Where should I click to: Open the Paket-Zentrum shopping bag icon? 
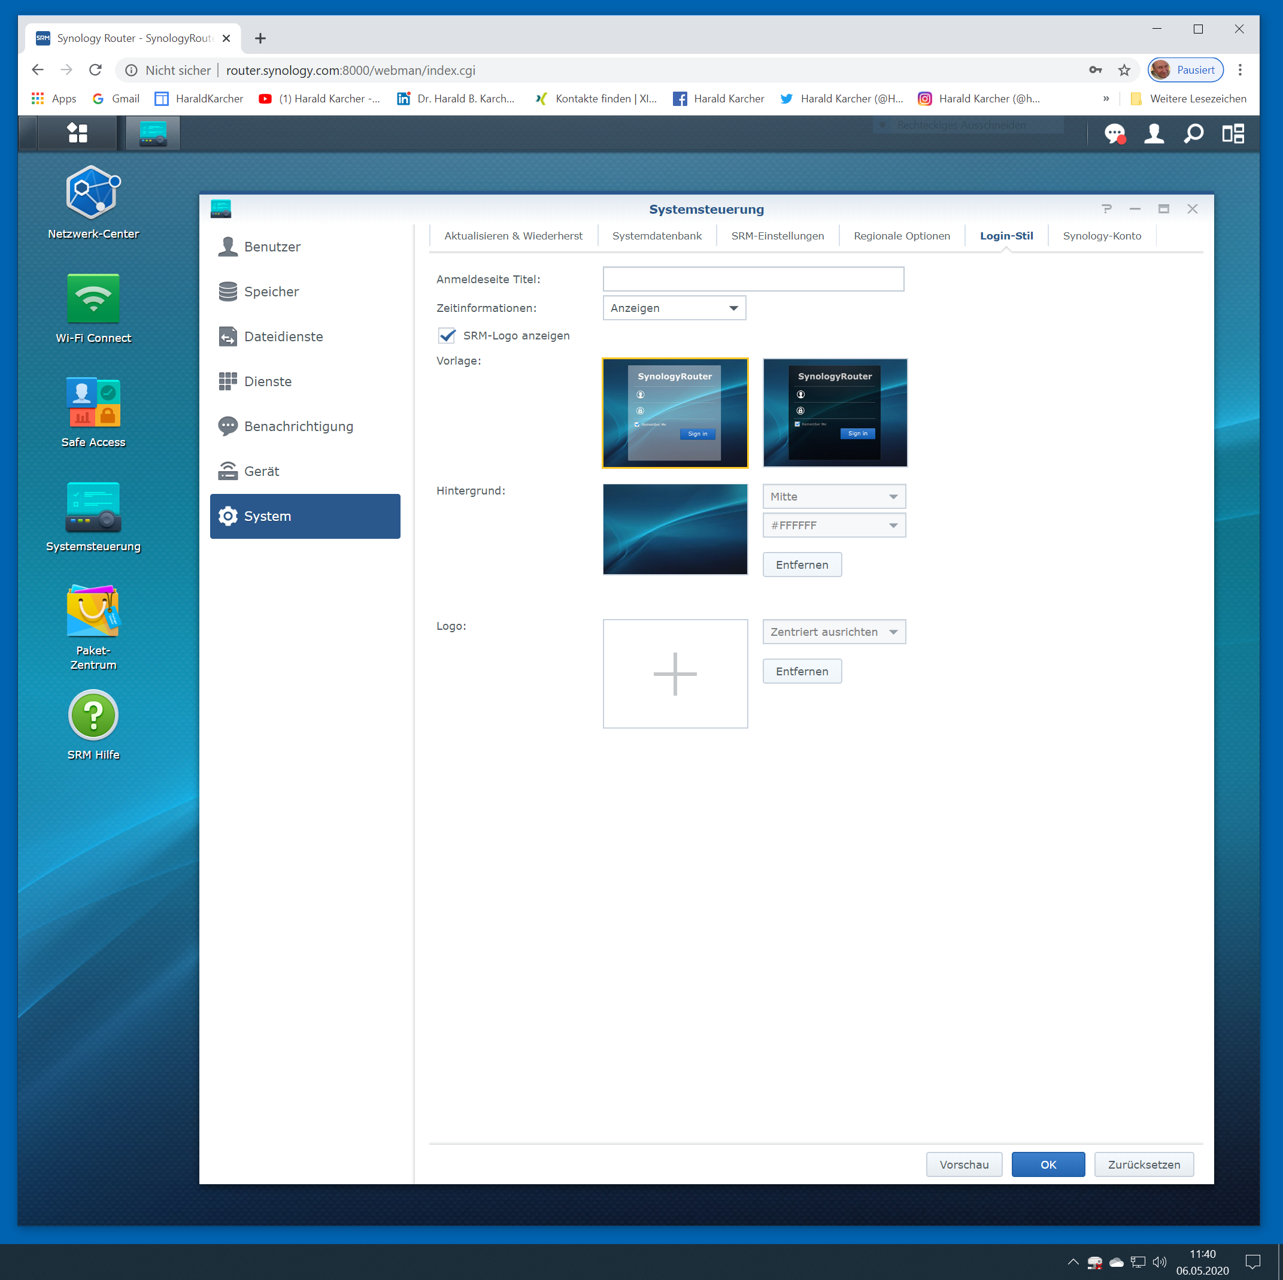93,611
